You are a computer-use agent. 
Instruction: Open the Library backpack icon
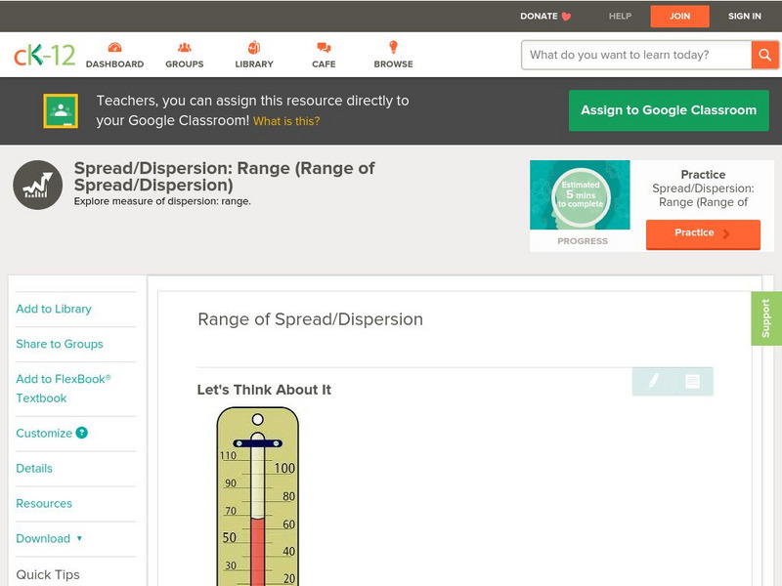point(254,47)
